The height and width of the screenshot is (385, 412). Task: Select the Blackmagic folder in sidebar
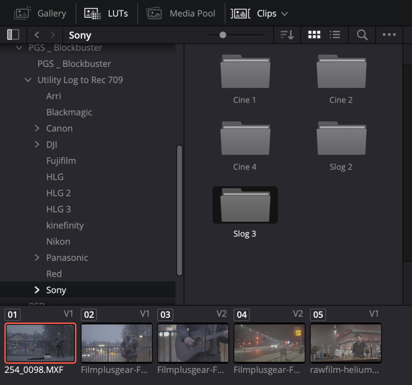coord(69,112)
